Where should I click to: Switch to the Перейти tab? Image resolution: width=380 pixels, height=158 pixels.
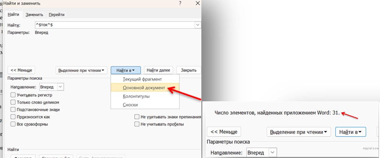click(x=57, y=15)
